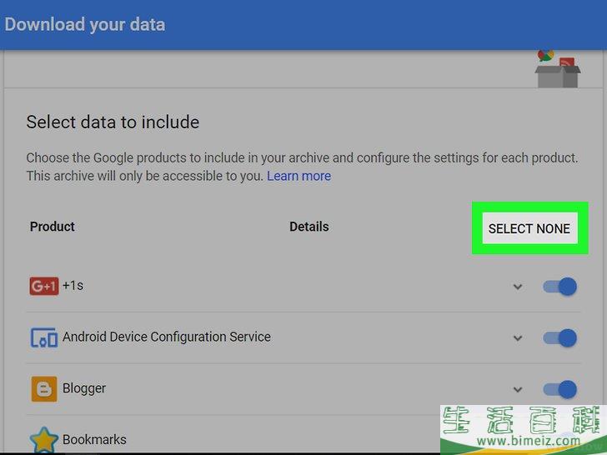
Task: Select the +1s product label
Action: tap(73, 286)
